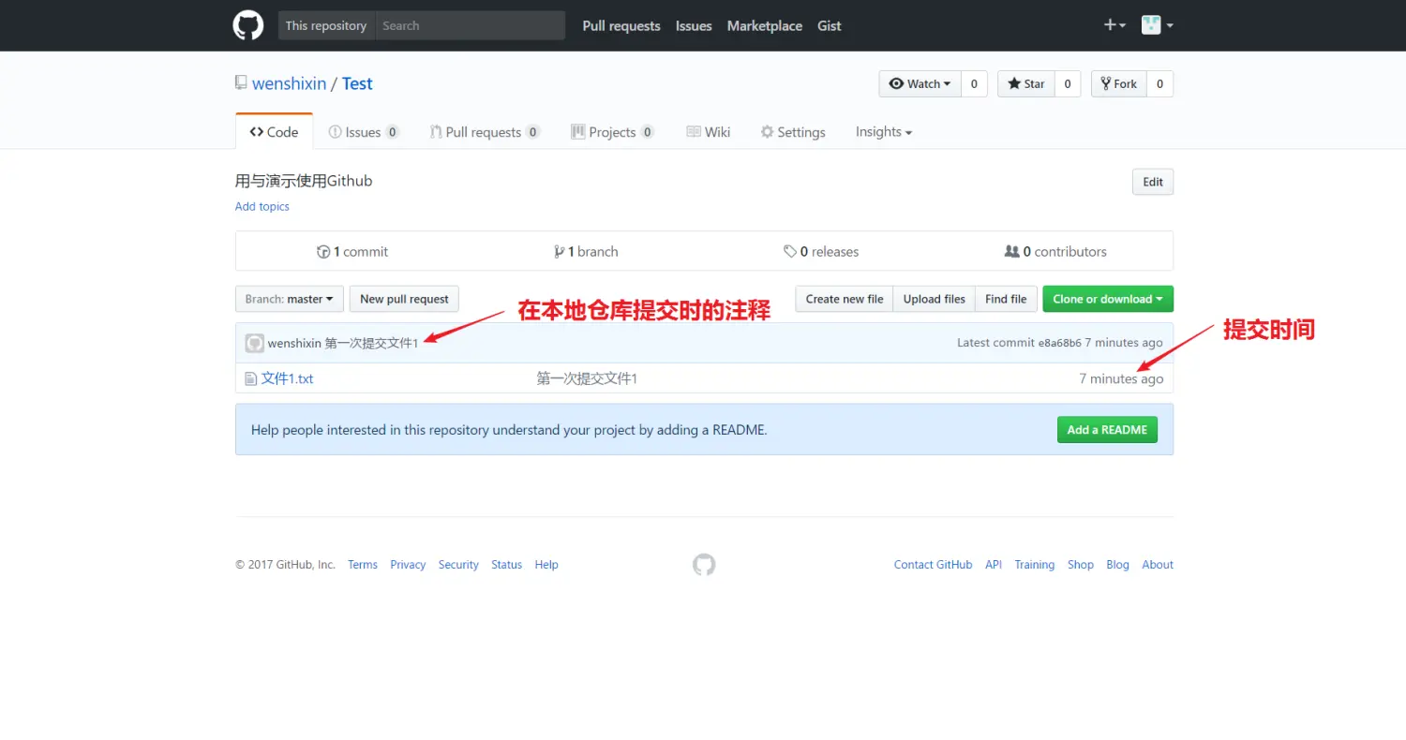Open the Status footer link
The image size is (1406, 740).
click(506, 565)
